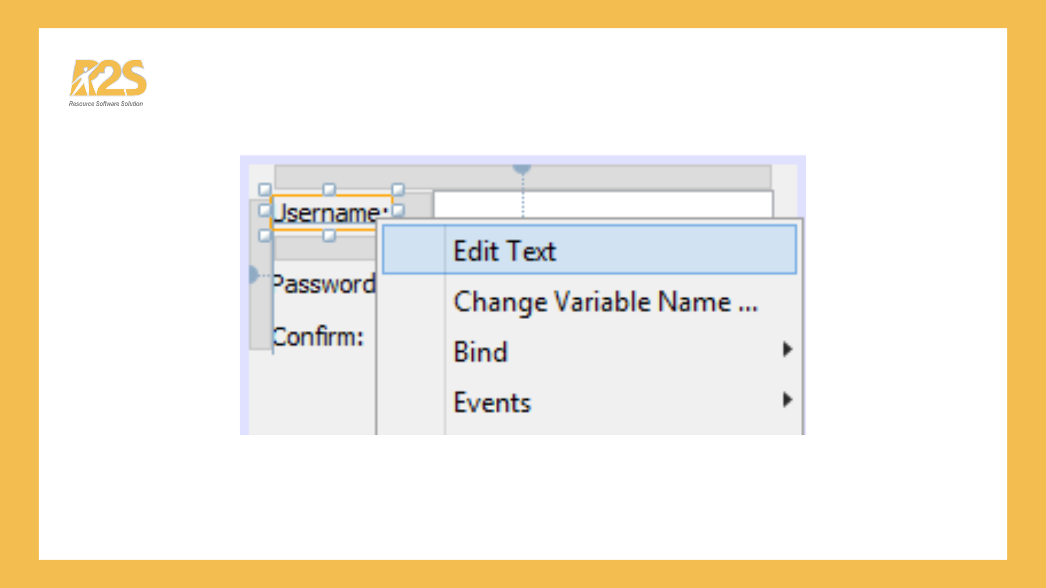
Task: Click the top-middle resize handle of Username label
Action: coord(329,189)
